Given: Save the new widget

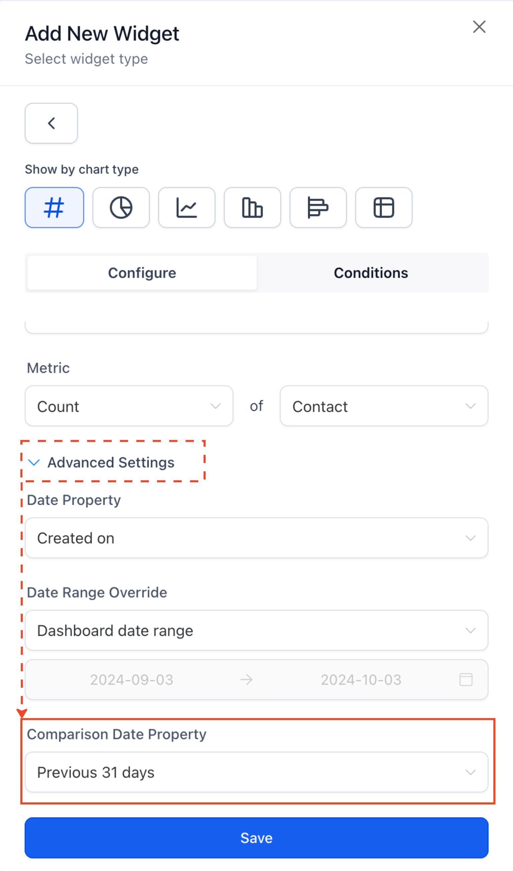Looking at the screenshot, I should (x=257, y=838).
